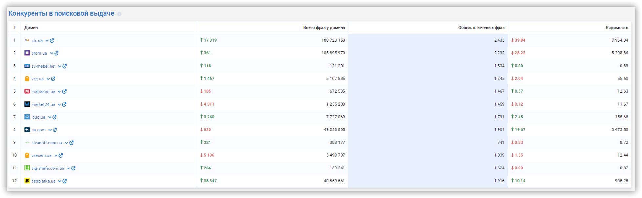The height and width of the screenshot is (198, 642).
Task: Expand the dropdown chevron beside olx.ua
Action: click(x=47, y=41)
